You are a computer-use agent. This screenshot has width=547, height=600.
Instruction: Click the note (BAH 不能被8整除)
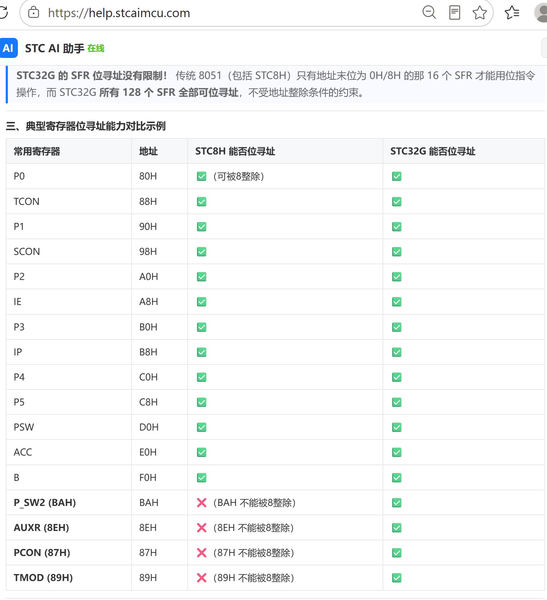(x=255, y=503)
